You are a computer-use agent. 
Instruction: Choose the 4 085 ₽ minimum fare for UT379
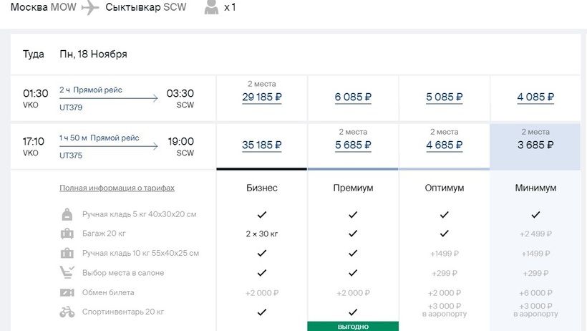[535, 97]
